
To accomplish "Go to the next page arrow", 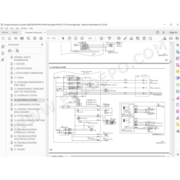I will [x=41, y=38].
